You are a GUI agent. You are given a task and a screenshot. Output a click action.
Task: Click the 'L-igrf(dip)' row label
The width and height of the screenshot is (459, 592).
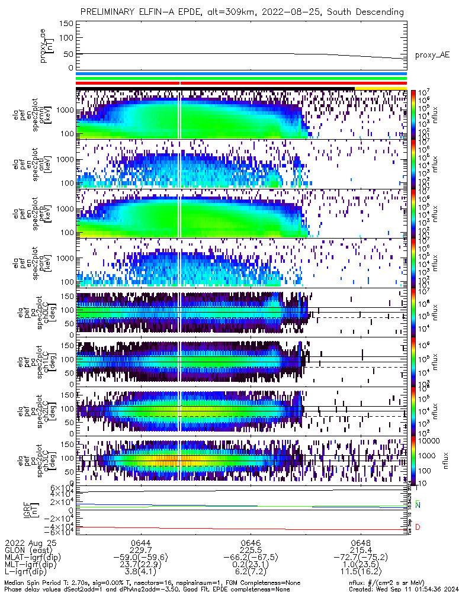[x=25, y=572]
